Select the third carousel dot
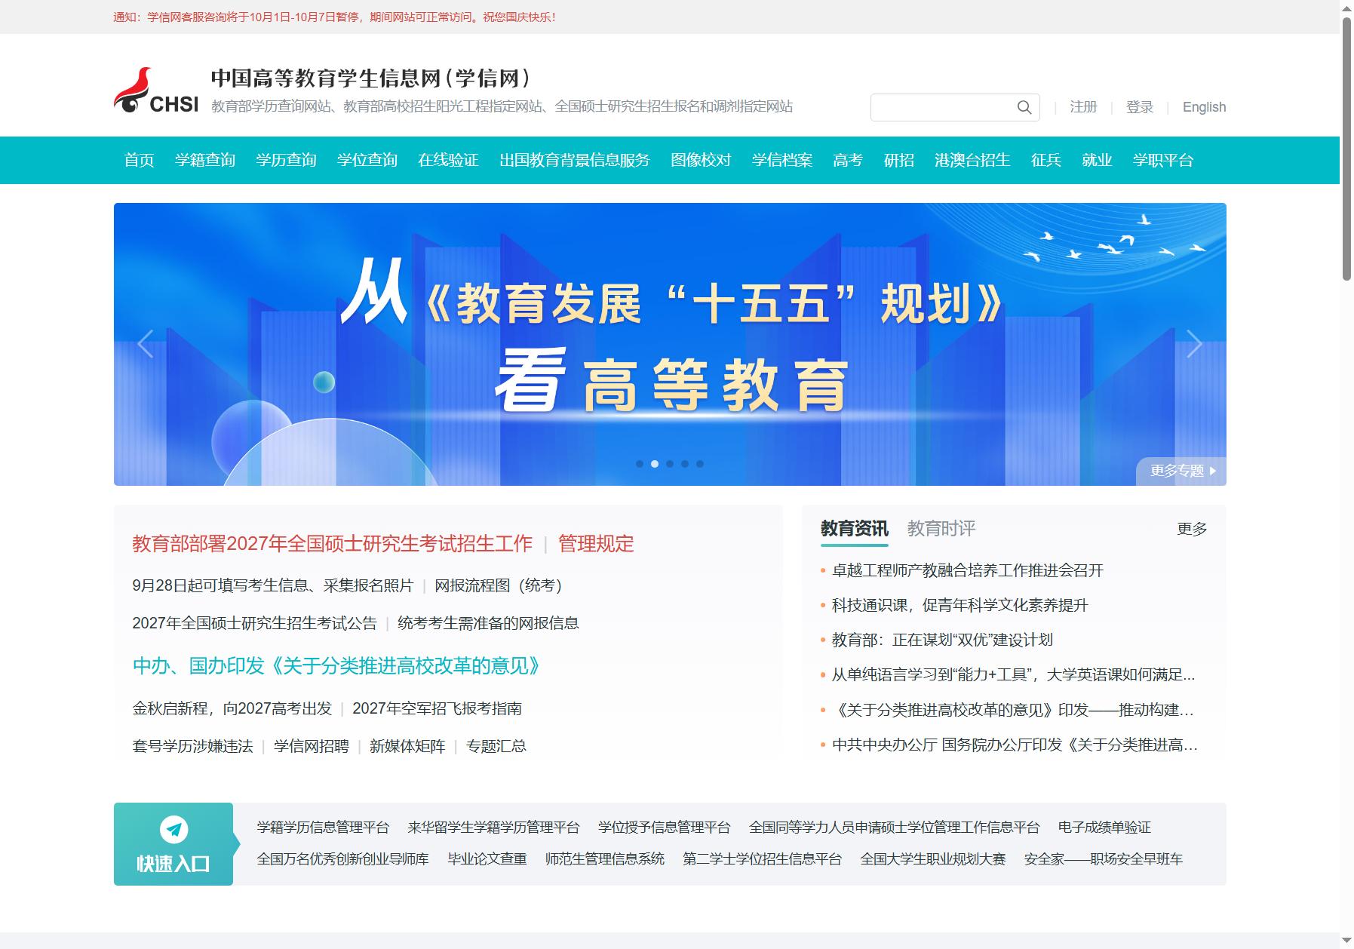 [x=670, y=464]
